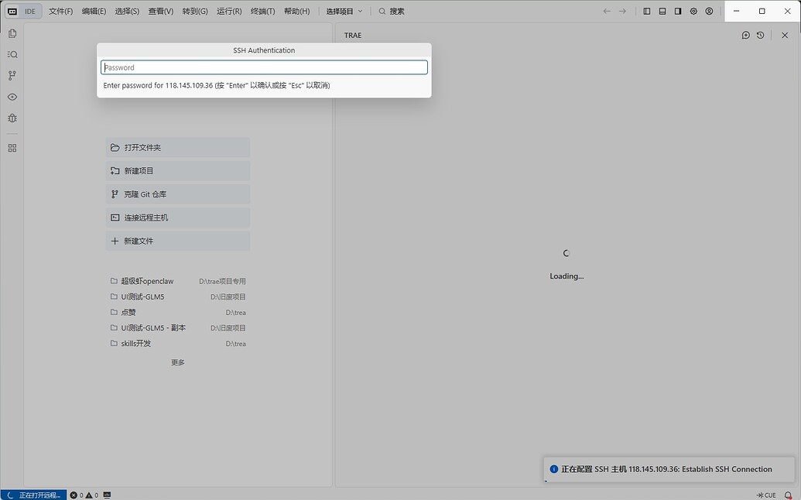Click the 正在打开远程 status bar indicator
Image resolution: width=801 pixels, height=500 pixels.
(34, 495)
